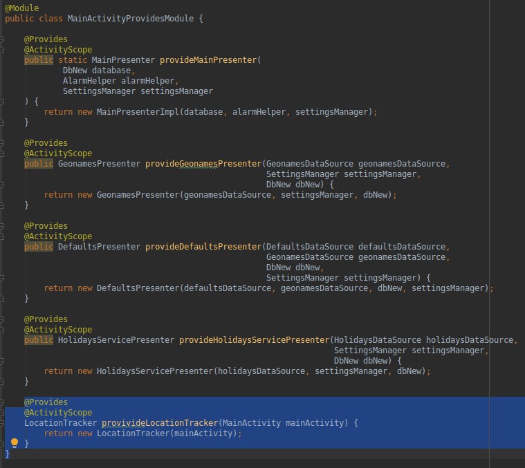The height and width of the screenshot is (468, 525).
Task: Click the highlighted 'public' before GeonamesPresenter
Action: tap(39, 164)
